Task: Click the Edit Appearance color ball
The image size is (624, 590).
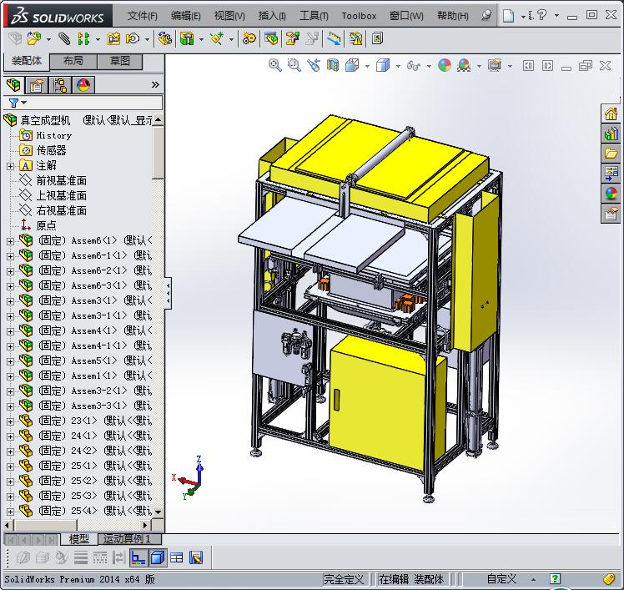Action: click(444, 65)
